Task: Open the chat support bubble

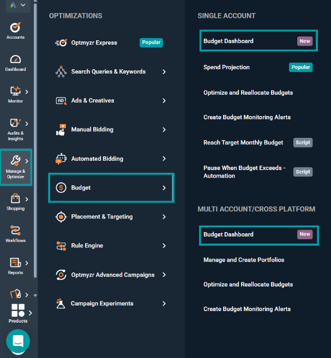Action: pyautogui.click(x=18, y=341)
